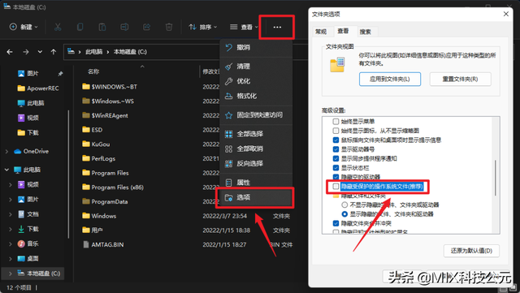520x293 pixels.
Task: Open 选项 (Options) from the menu
Action: [x=254, y=197]
